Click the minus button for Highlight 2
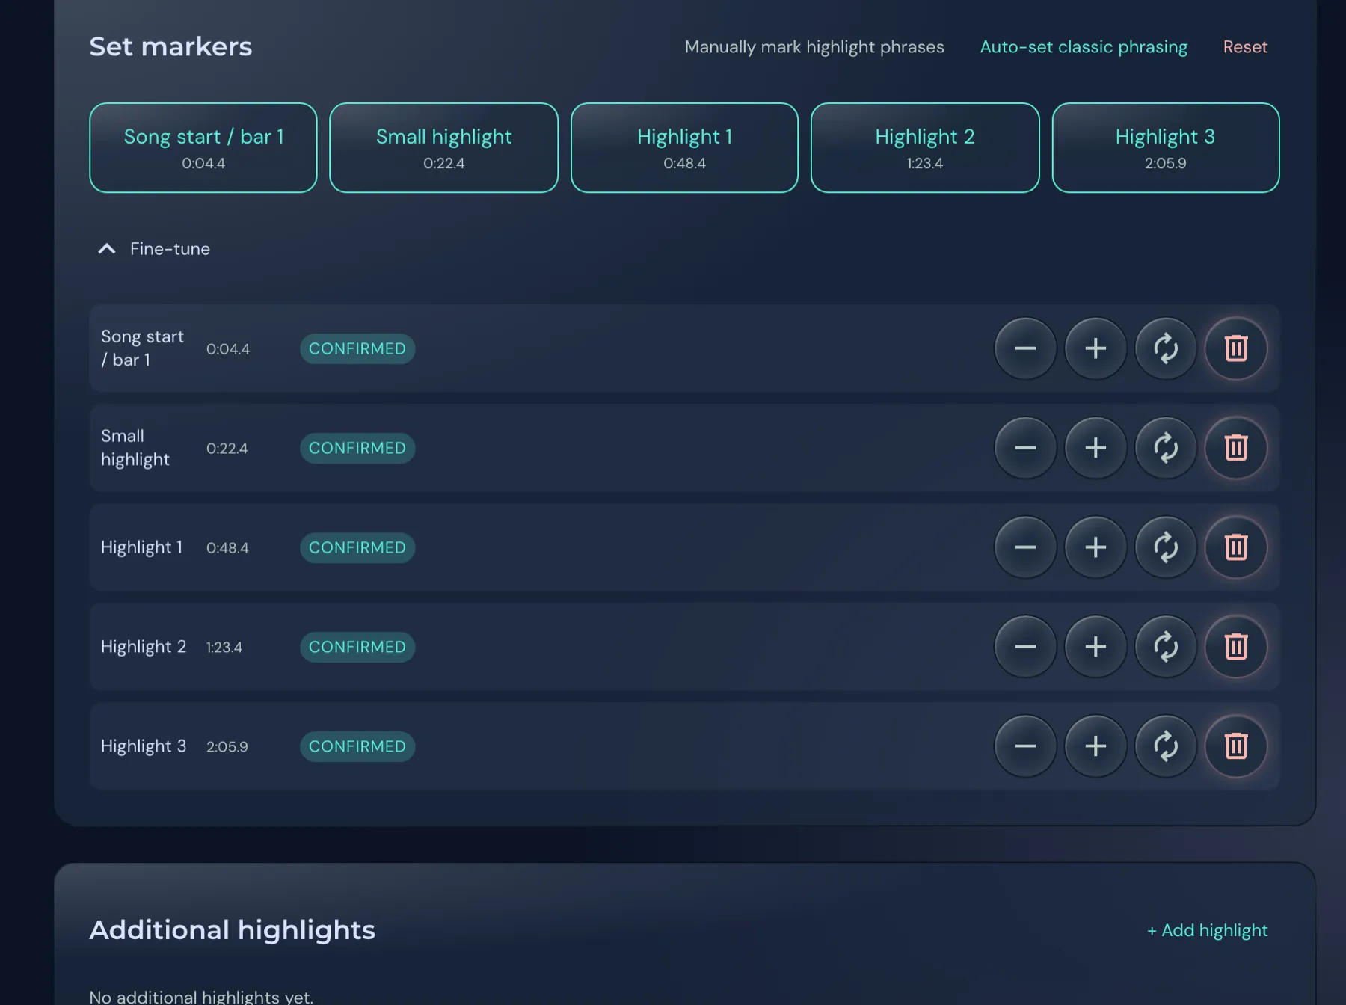1346x1005 pixels. 1025,647
